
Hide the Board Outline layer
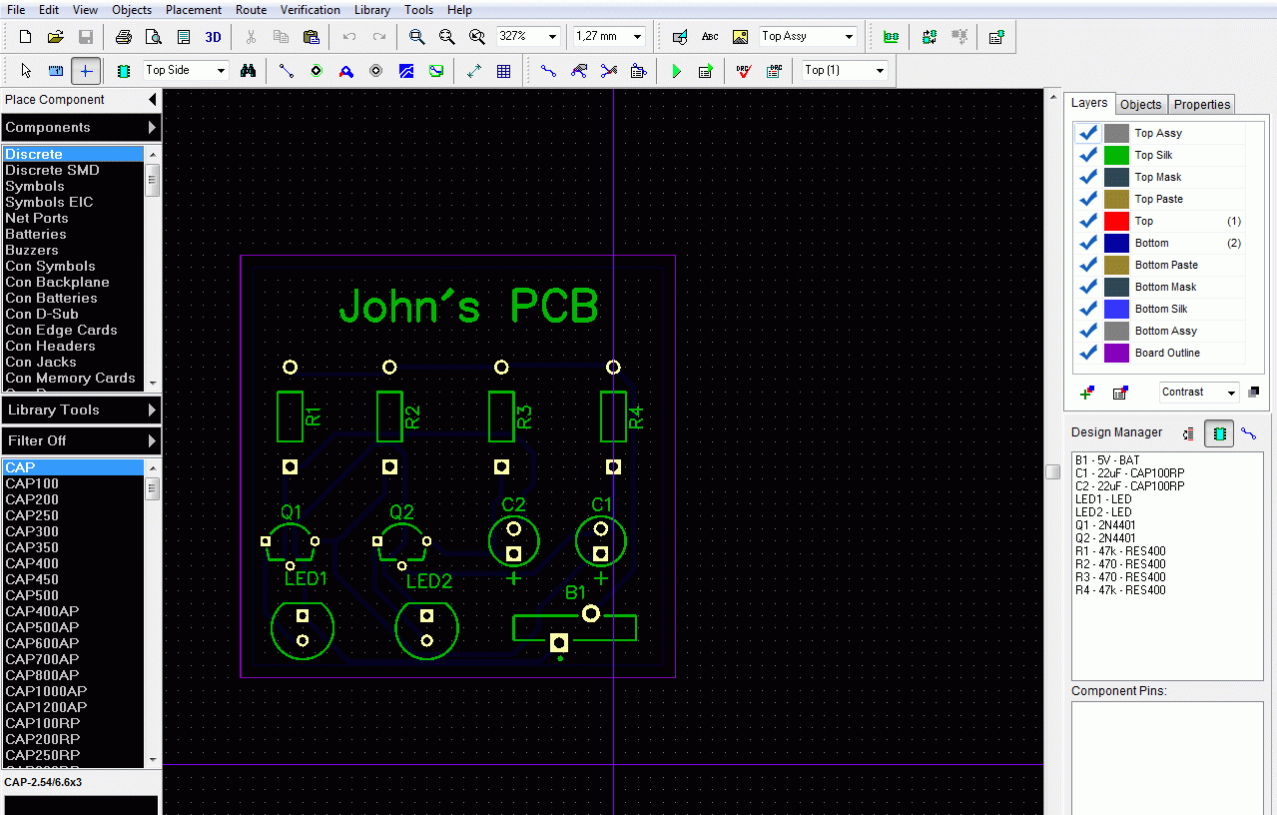(1088, 353)
